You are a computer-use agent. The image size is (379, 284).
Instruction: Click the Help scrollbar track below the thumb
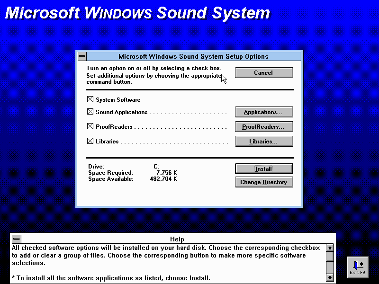[x=330, y=267]
